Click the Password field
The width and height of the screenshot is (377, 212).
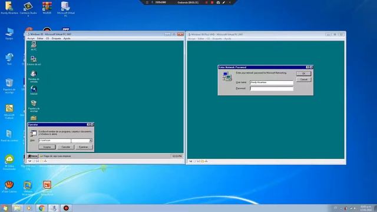(x=272, y=88)
